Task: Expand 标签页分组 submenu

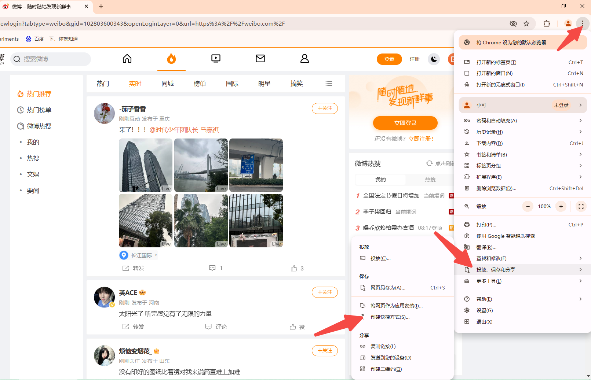Action: [x=523, y=166]
